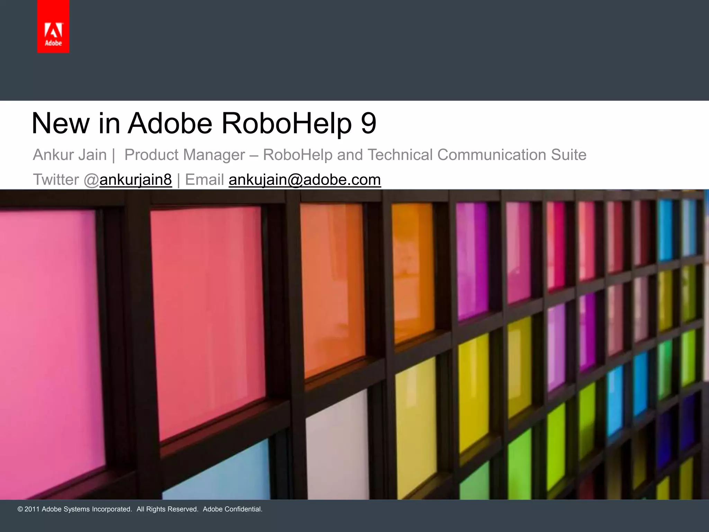The width and height of the screenshot is (709, 532).
Task: Click the large pale yellow panel beside white one
Action: [415, 426]
